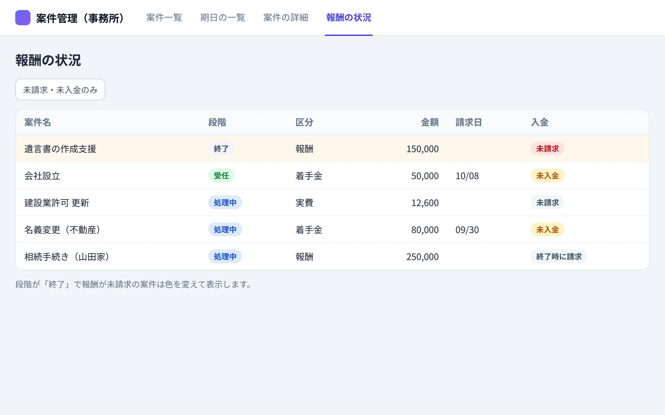Click 処理中 badge in 建設業許可 更新 row
Screen dimensions: 665x415
click(x=225, y=203)
